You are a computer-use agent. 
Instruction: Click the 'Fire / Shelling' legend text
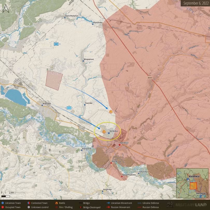pos(66,207)
